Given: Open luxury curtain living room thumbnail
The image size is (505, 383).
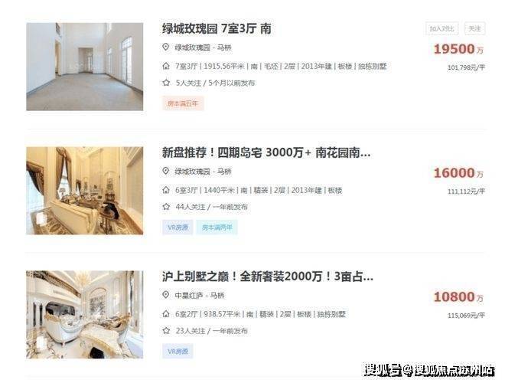Looking at the screenshot, I should point(85,191).
